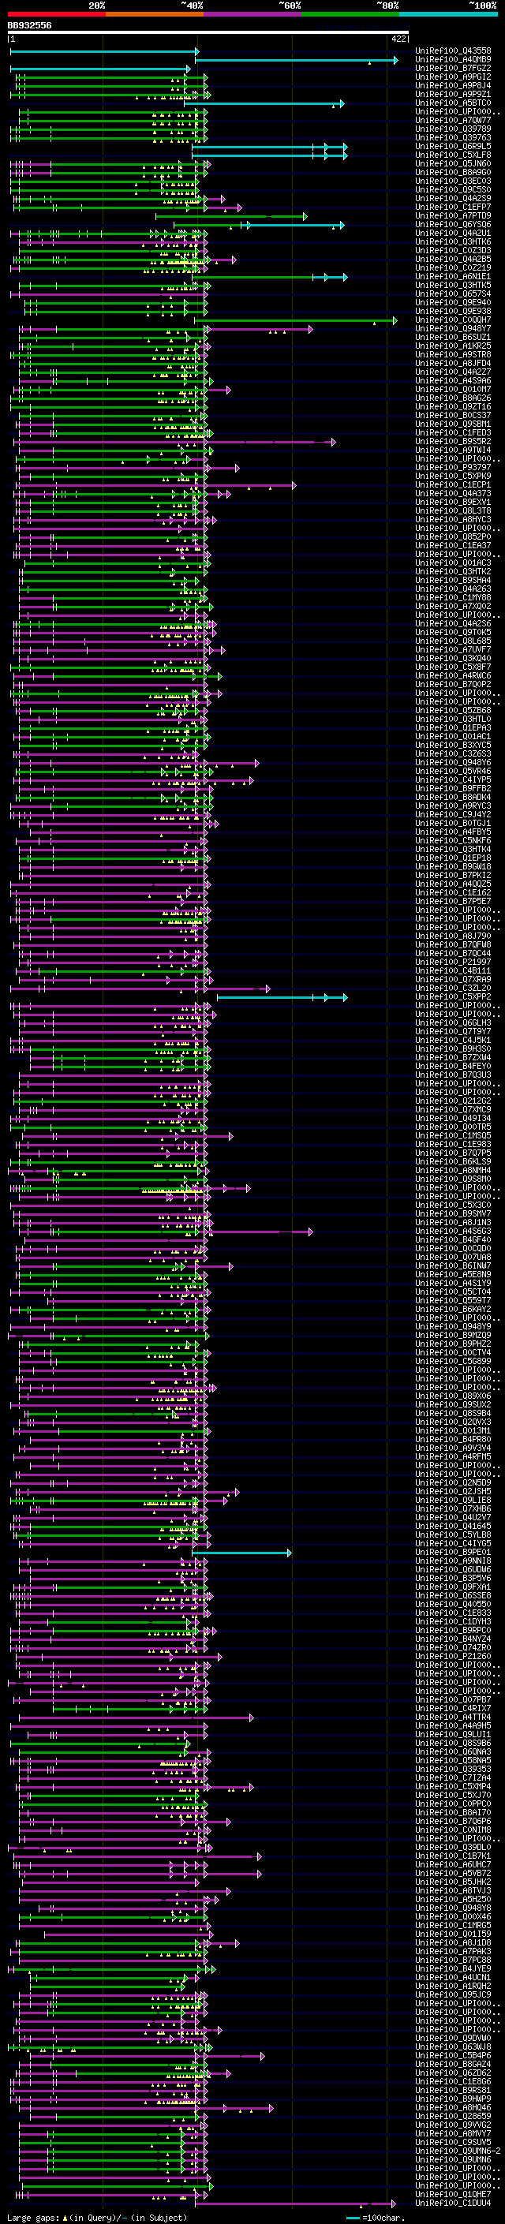Screen dimensions: 505x2224
Task: Select the query ID BB932556
Action: pos(29,25)
